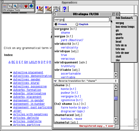Select 'tete mu' from history menu
The width and height of the screenshot is (139, 131).
click(x=124, y=49)
